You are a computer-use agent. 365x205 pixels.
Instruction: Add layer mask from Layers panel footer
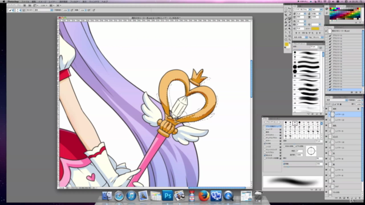(x=344, y=198)
